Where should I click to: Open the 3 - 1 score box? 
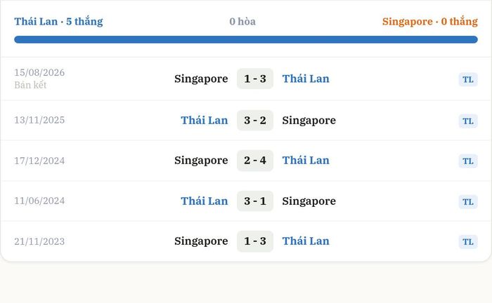point(255,201)
